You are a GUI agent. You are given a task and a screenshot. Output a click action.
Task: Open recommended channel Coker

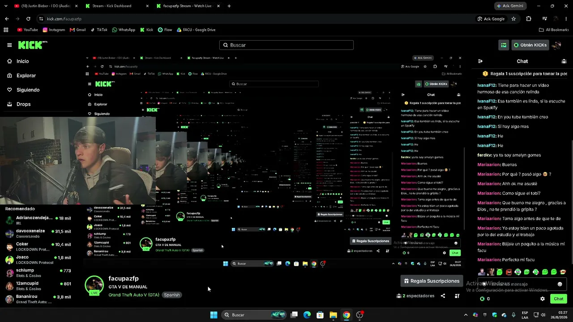pyautogui.click(x=38, y=247)
